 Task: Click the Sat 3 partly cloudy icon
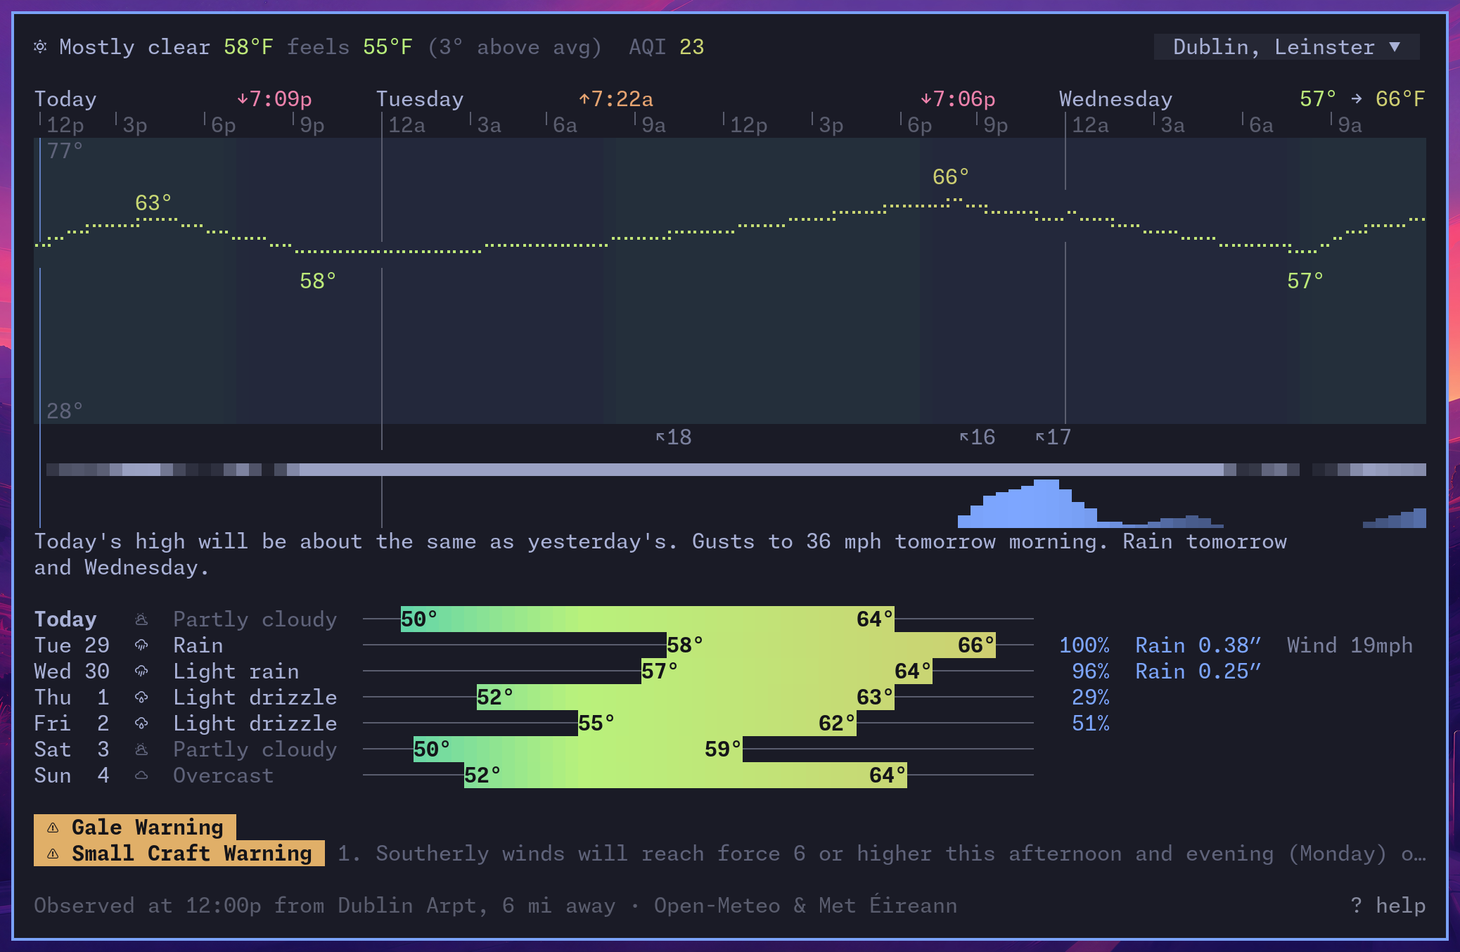pos(141,750)
